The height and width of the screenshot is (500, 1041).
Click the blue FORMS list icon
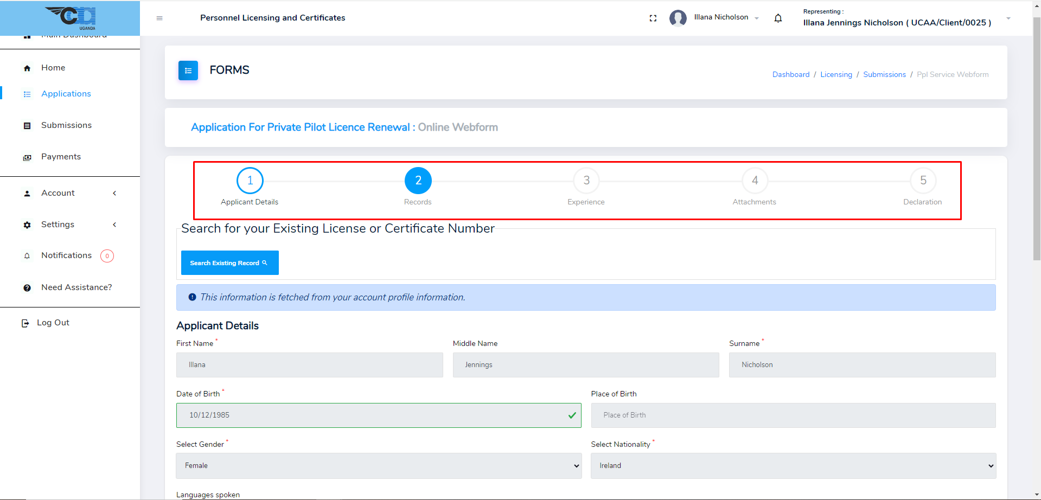188,70
